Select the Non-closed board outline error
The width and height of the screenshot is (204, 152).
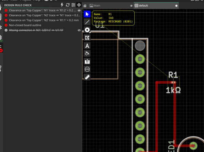26,25
